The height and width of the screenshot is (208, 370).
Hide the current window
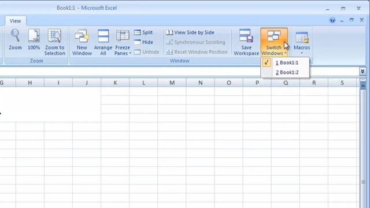pyautogui.click(x=143, y=42)
